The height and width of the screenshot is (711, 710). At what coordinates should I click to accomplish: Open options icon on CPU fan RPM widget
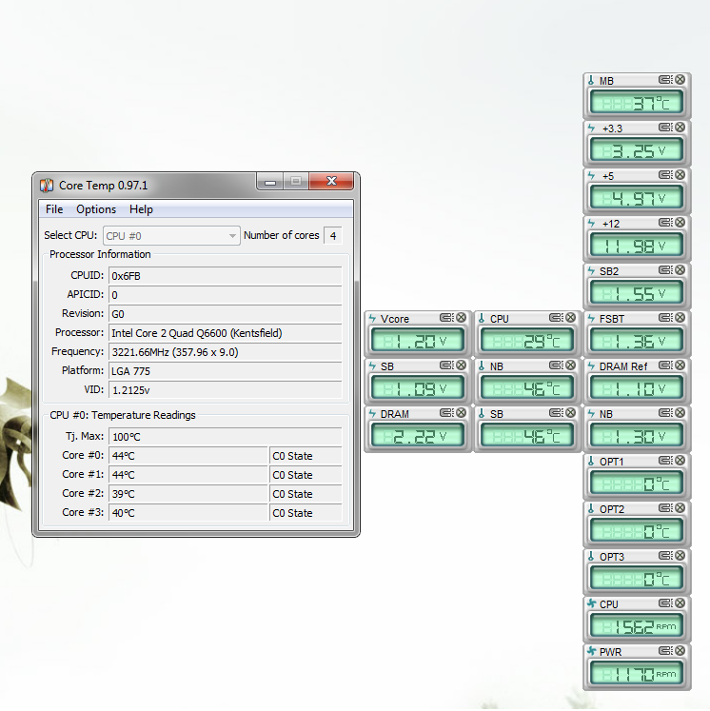pos(665,603)
